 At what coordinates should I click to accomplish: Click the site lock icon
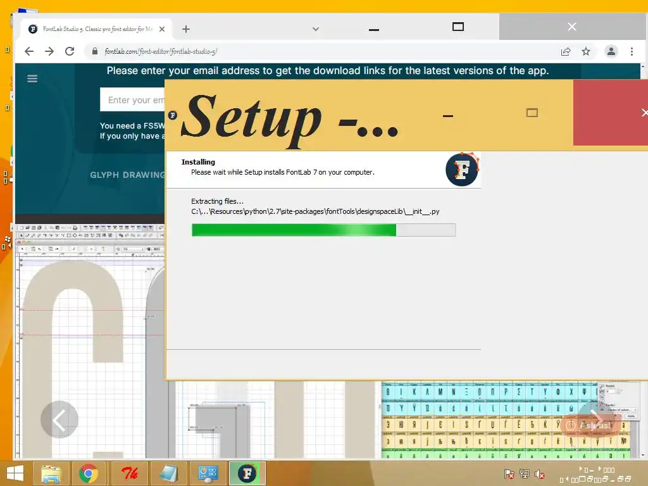(95, 51)
